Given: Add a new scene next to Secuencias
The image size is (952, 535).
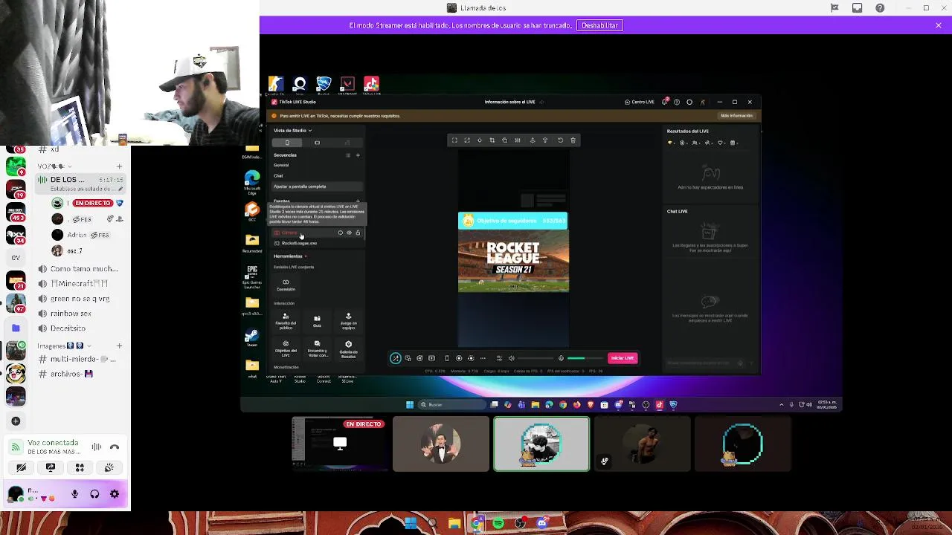Looking at the screenshot, I should 358,155.
